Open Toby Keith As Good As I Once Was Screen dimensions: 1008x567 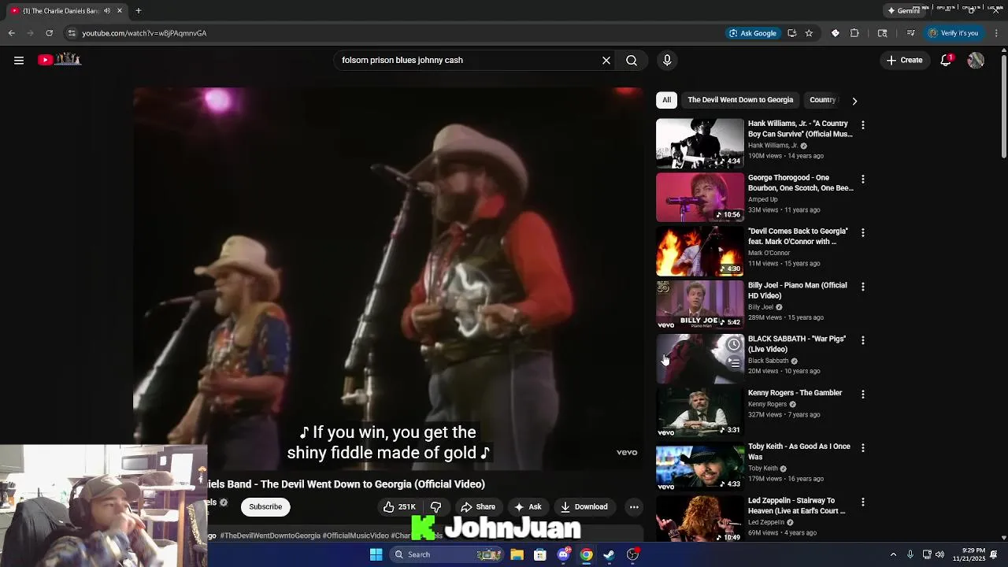[x=799, y=451]
